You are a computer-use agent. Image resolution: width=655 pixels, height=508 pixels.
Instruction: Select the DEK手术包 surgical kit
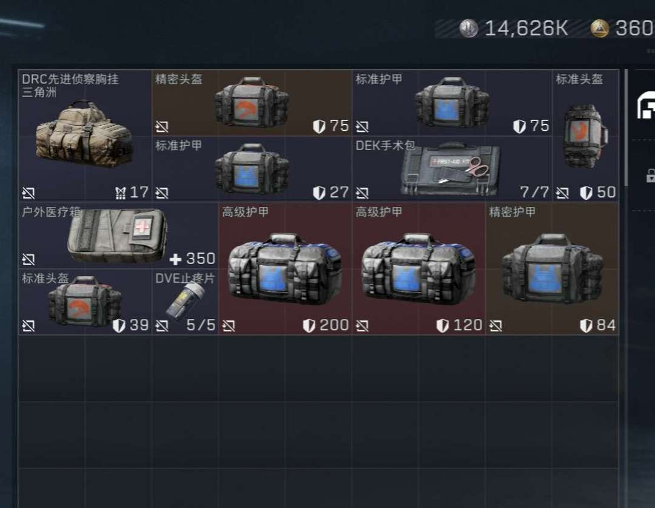pos(452,169)
